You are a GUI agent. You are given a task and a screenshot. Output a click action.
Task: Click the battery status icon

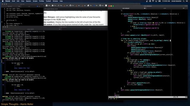pyautogui.click(x=160, y=1)
